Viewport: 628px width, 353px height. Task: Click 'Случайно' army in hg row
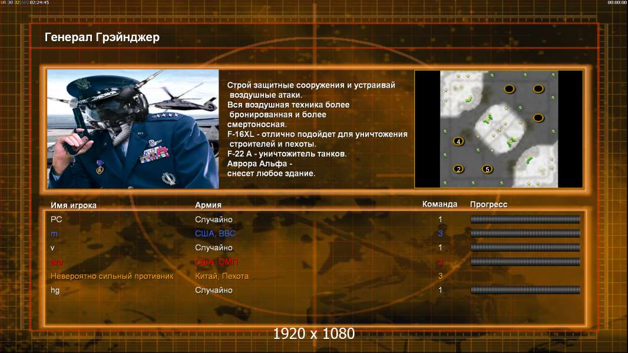(213, 290)
